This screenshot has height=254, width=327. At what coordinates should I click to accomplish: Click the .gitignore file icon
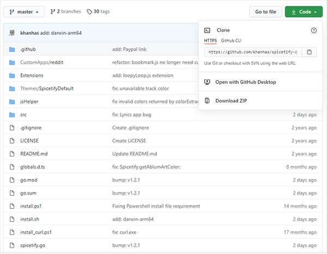pos(12,128)
